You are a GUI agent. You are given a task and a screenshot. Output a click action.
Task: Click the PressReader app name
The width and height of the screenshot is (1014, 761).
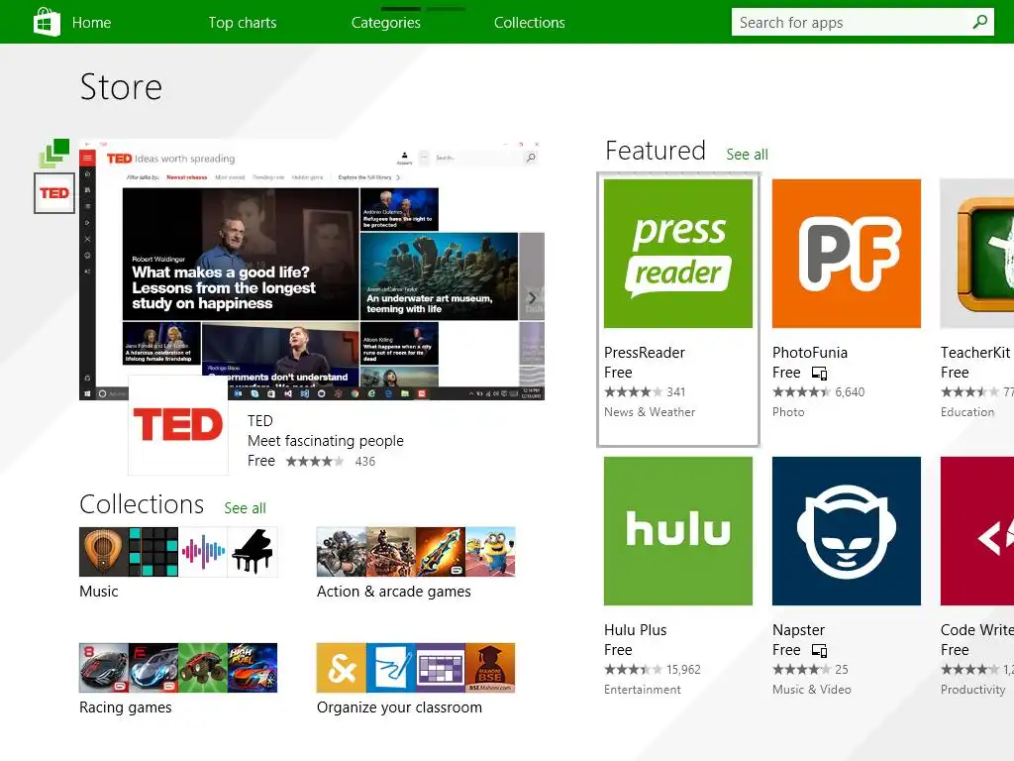tap(644, 353)
